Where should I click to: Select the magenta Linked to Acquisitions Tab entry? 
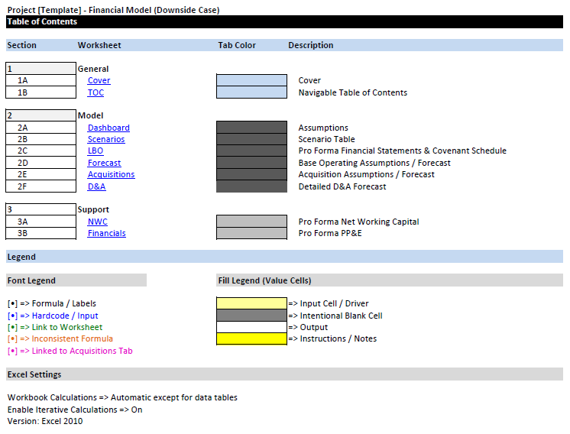pos(70,351)
